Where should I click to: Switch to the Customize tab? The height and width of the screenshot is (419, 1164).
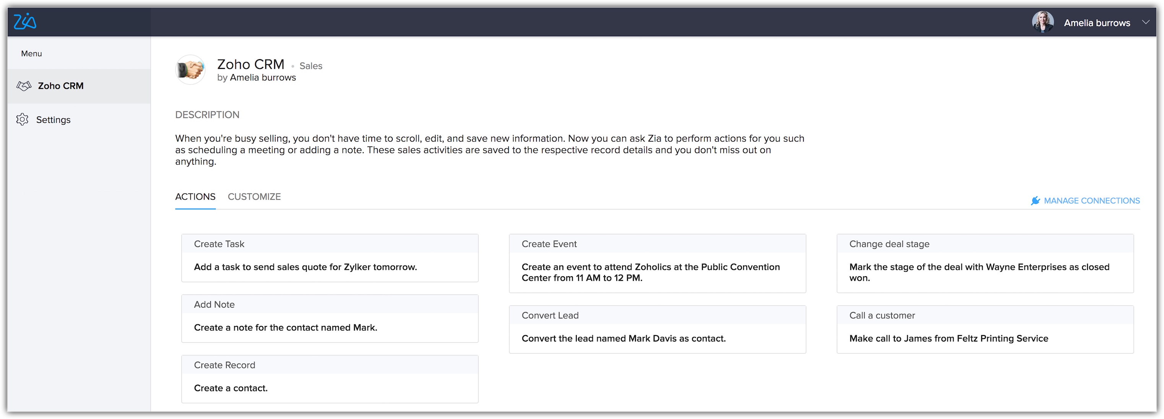(x=254, y=197)
